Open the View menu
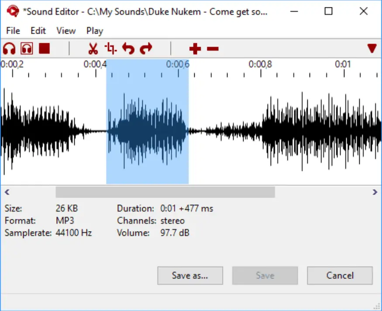Viewport: 382px width, 311px height. point(66,31)
